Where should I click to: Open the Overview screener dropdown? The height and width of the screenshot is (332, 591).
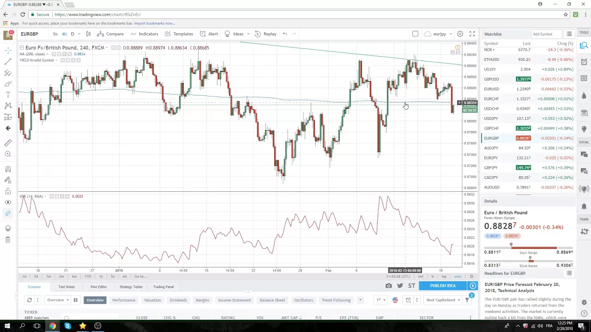tap(58, 300)
